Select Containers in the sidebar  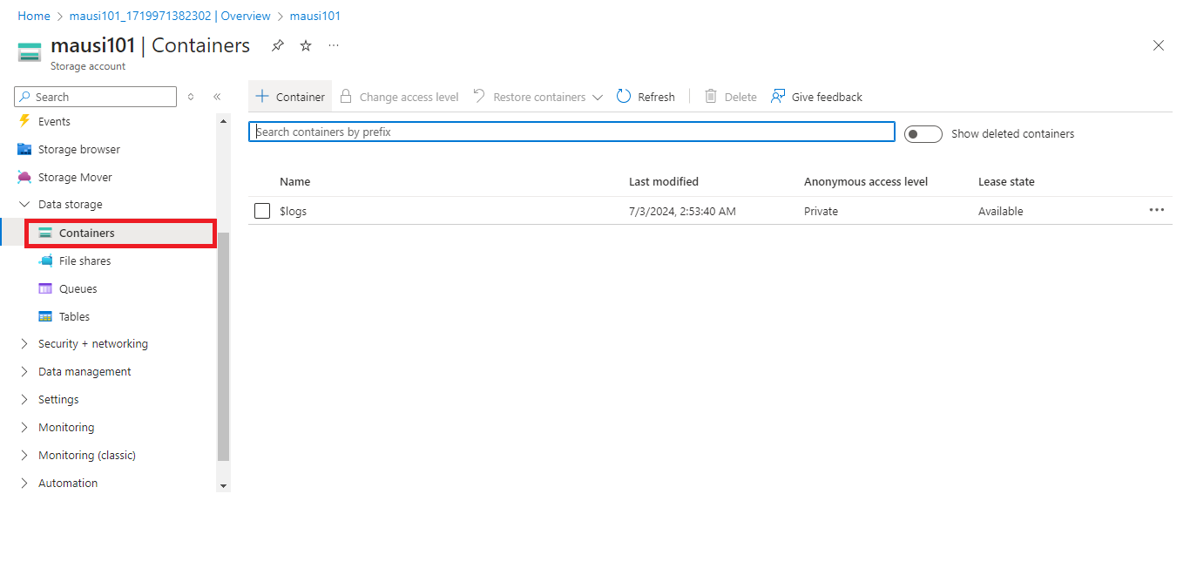coord(120,233)
